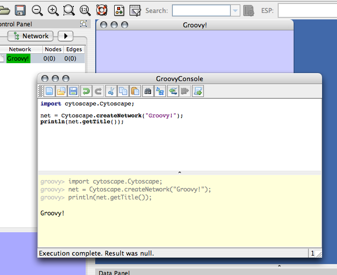The image size is (337, 275).
Task: Open a script file in GroovyConsole
Action: point(61,91)
